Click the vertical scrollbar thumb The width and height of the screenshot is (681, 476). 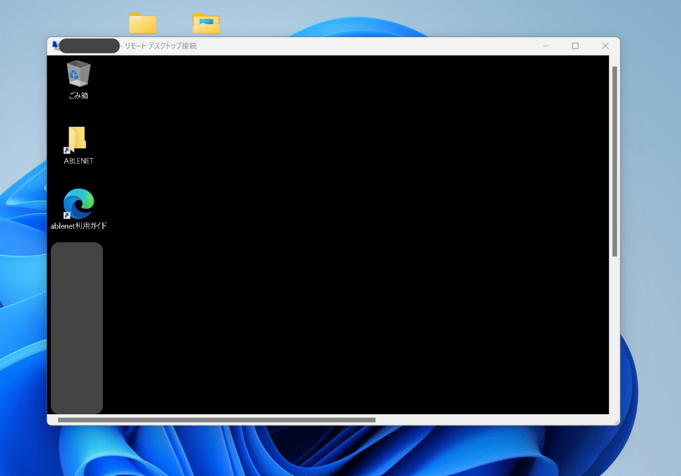point(614,161)
